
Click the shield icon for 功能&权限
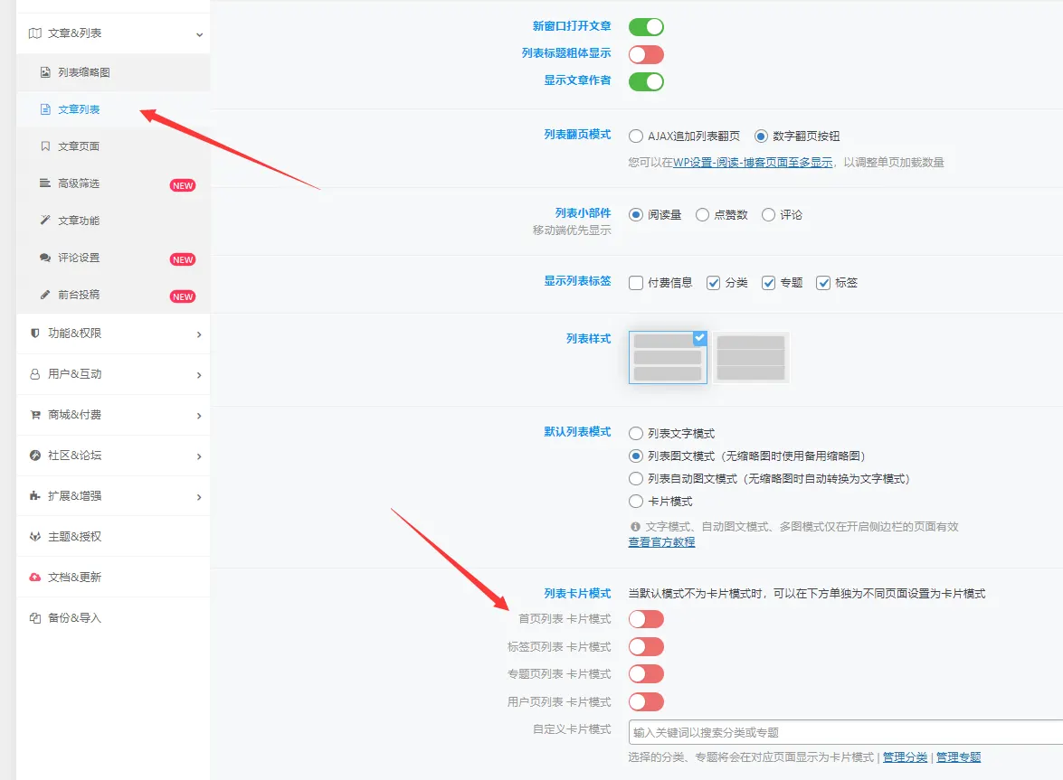click(35, 334)
